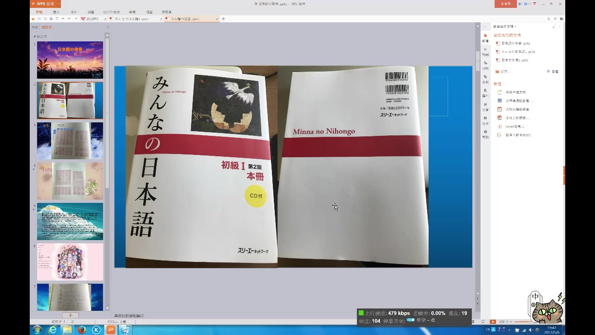Open the WPS 演示 application menu

[46, 4]
